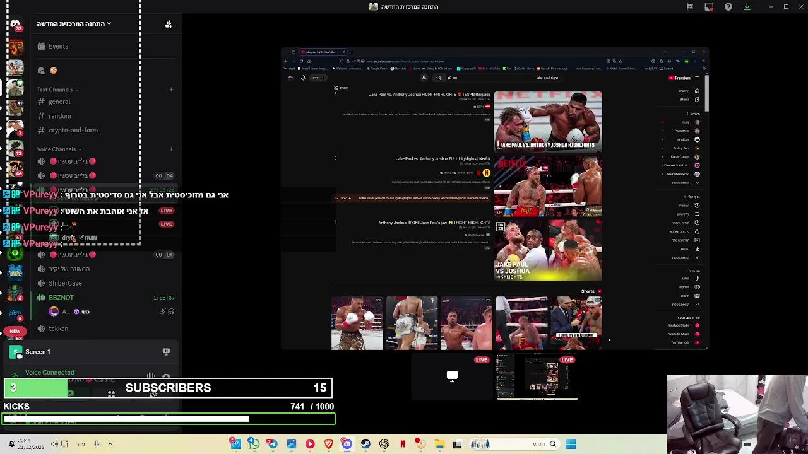
Task: Select live preview tile with monitor icon
Action: [x=452, y=377]
